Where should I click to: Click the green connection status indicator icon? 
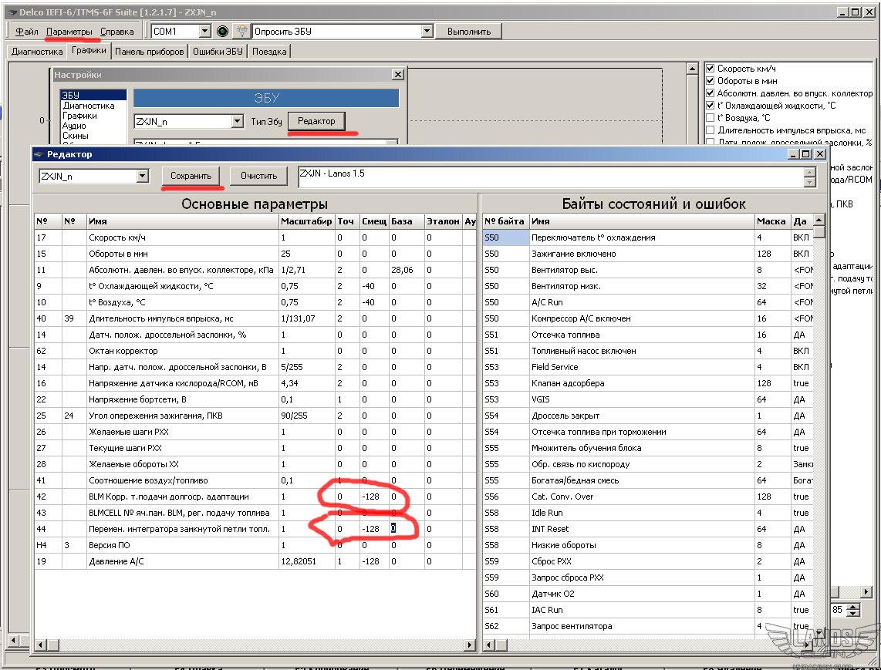coord(222,32)
